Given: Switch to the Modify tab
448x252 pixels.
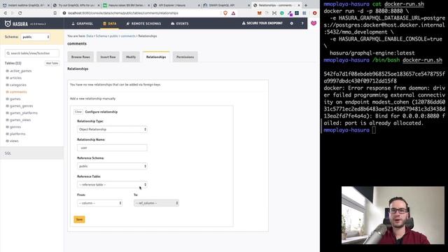Looking at the screenshot, I should 131,57.
